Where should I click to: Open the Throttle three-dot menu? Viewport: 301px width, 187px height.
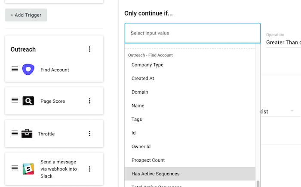point(89,134)
